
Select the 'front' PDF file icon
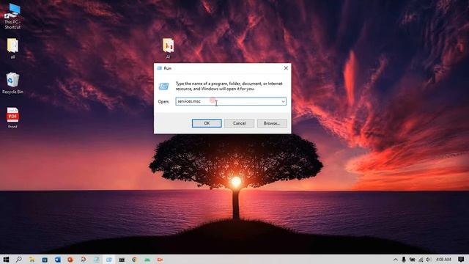12,118
